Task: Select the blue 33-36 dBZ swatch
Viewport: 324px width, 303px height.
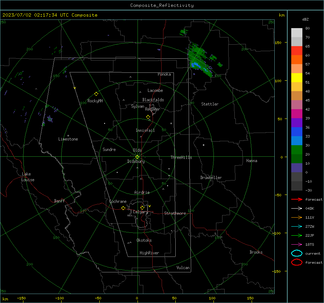Action: [297, 132]
